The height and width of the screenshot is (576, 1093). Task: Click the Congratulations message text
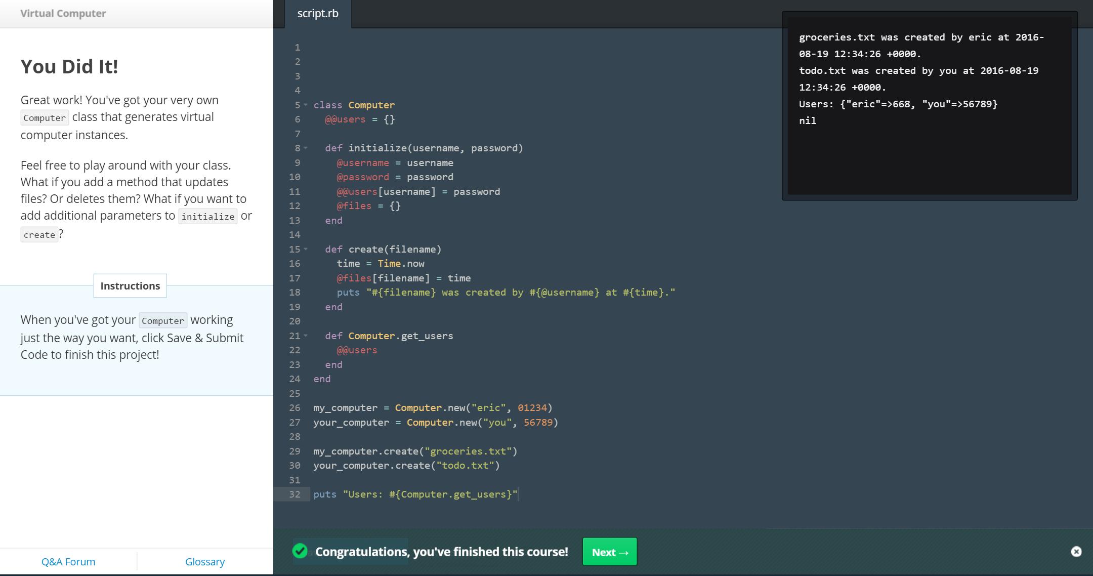441,552
